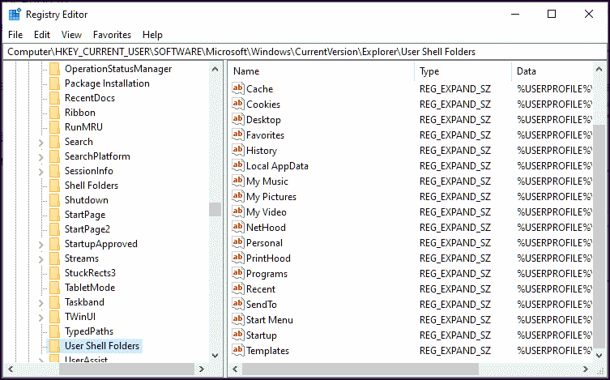Screen dimensions: 610x380
Task: Click the string icon beside History
Action: pos(237,150)
